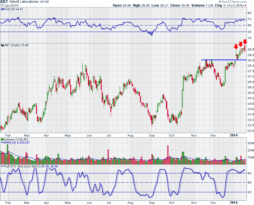Click the blue line icon before Full STO
This screenshot has height=205, width=254.
pyautogui.click(x=2, y=167)
